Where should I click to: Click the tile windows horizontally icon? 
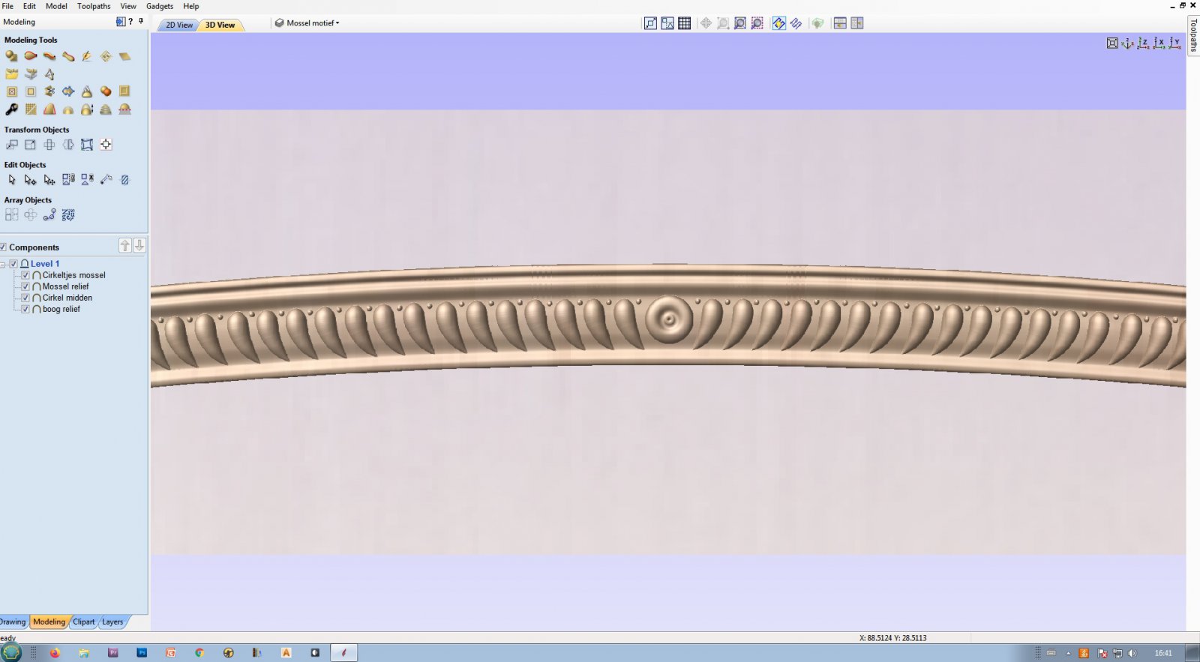pyautogui.click(x=840, y=23)
